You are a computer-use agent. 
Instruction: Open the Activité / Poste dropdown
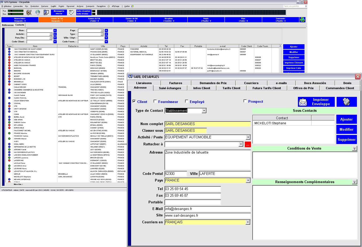(248, 137)
